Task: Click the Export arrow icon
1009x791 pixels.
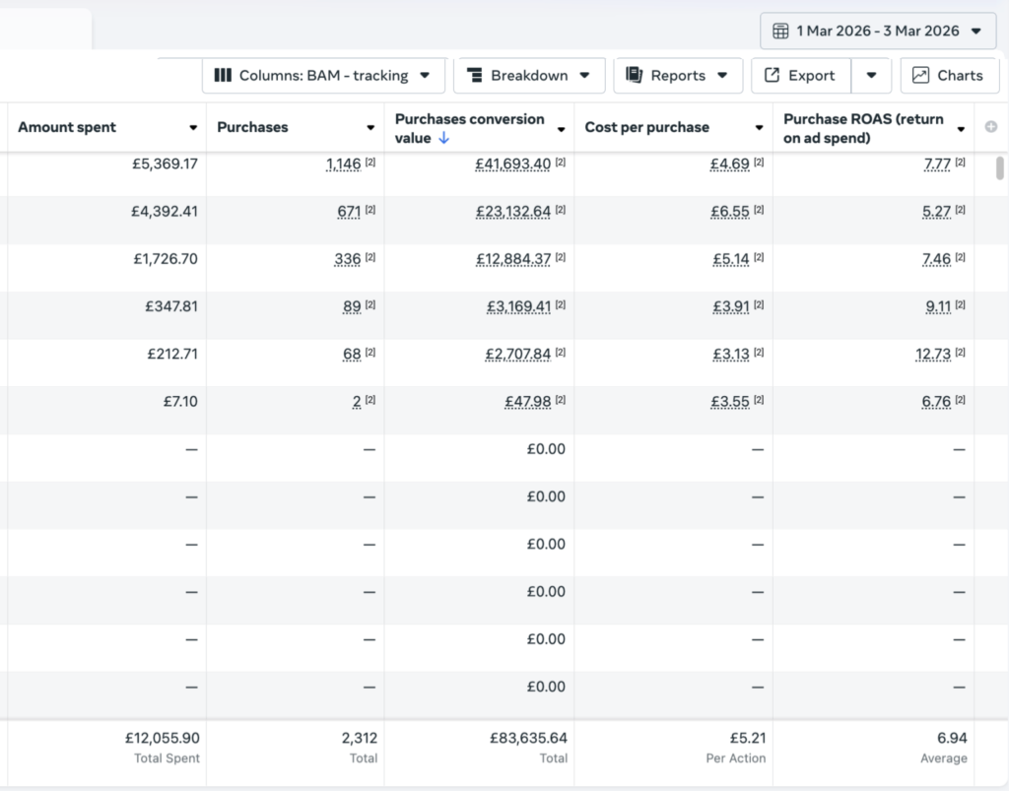Action: (x=773, y=75)
